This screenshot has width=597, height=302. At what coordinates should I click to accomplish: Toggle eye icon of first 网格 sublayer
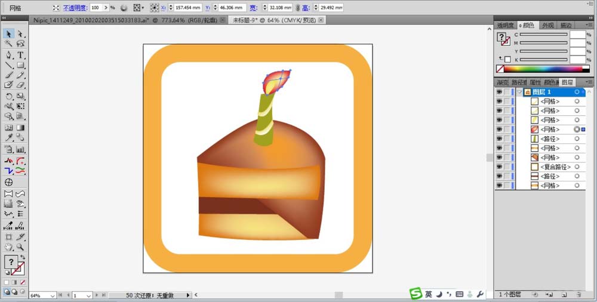click(499, 101)
